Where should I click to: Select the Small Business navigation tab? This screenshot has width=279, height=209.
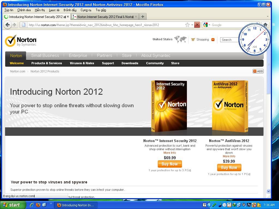click(x=45, y=56)
